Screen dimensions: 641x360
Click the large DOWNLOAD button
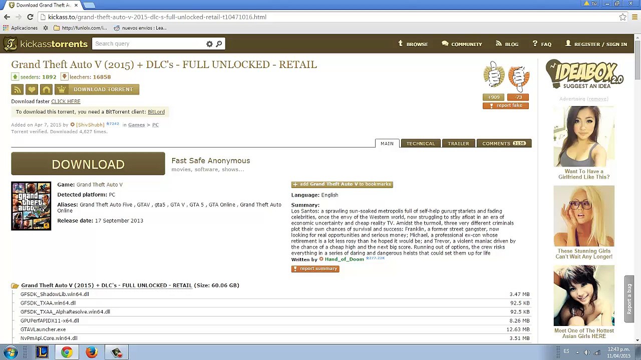[x=88, y=164]
